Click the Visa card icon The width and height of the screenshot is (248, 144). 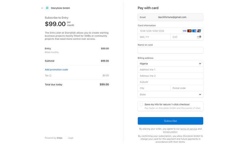click(185, 31)
